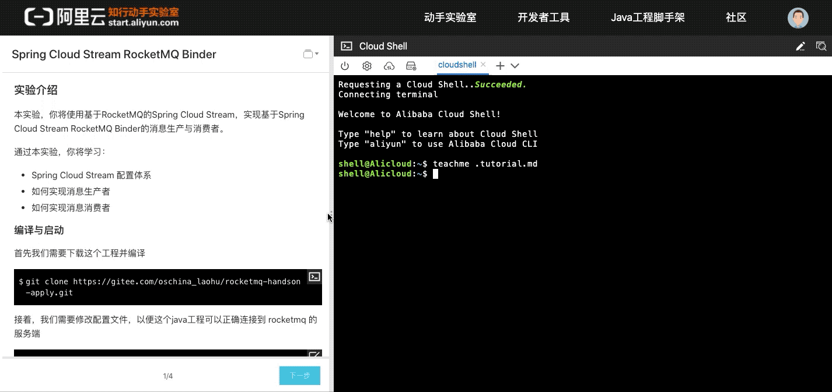Select the cloudshell tab
The width and height of the screenshot is (832, 392).
click(x=457, y=65)
